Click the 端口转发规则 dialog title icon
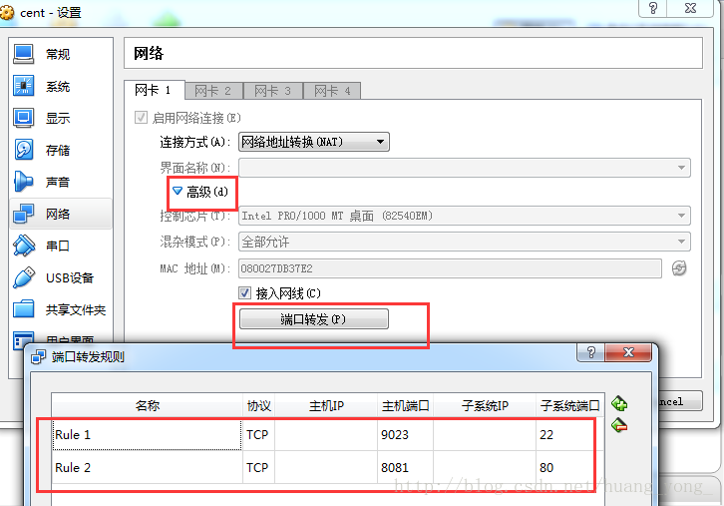724x506 pixels. pos(38,356)
